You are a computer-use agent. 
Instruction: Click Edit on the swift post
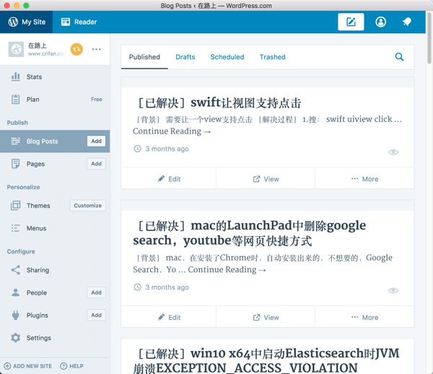(x=169, y=179)
